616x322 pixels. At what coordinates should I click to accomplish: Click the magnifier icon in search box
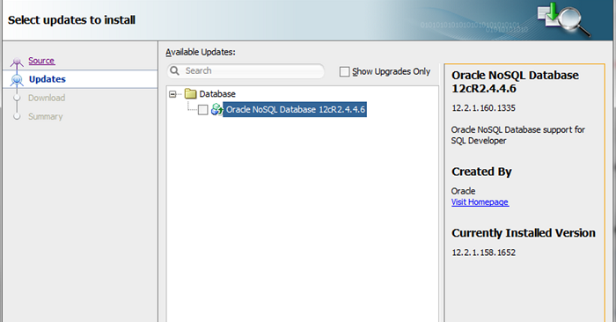click(x=175, y=70)
